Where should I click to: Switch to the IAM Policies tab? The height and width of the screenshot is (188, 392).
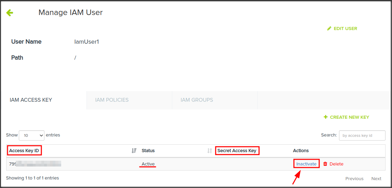(x=112, y=100)
